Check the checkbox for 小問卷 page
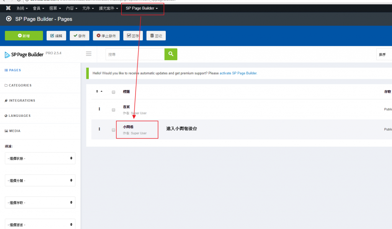The height and width of the screenshot is (229, 392). (113, 130)
